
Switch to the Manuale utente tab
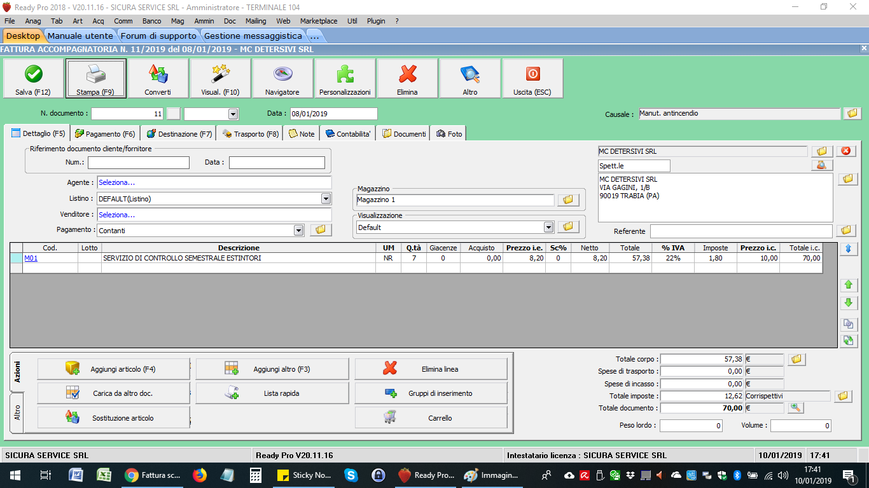80,36
